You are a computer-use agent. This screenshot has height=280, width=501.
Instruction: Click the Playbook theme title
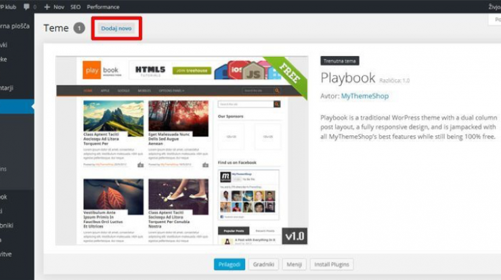(x=347, y=78)
